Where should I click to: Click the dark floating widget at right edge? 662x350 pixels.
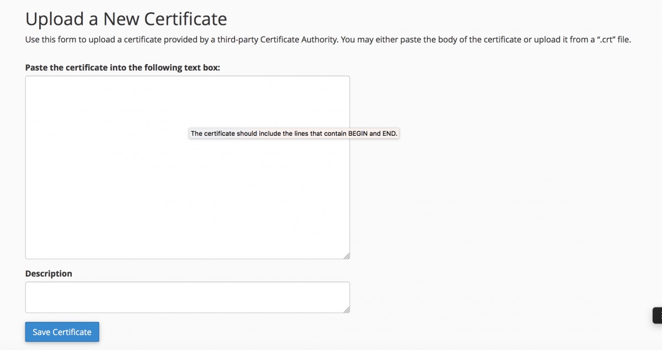[658, 316]
